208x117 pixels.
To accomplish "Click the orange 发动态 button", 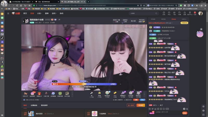I will point(141,105).
